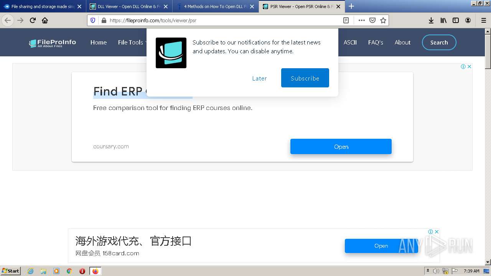
Task: Close the File sharing tab
Action: click(x=79, y=7)
